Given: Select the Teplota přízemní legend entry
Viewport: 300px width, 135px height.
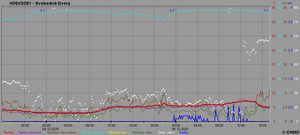Looking at the screenshot, I should pos(30,132).
